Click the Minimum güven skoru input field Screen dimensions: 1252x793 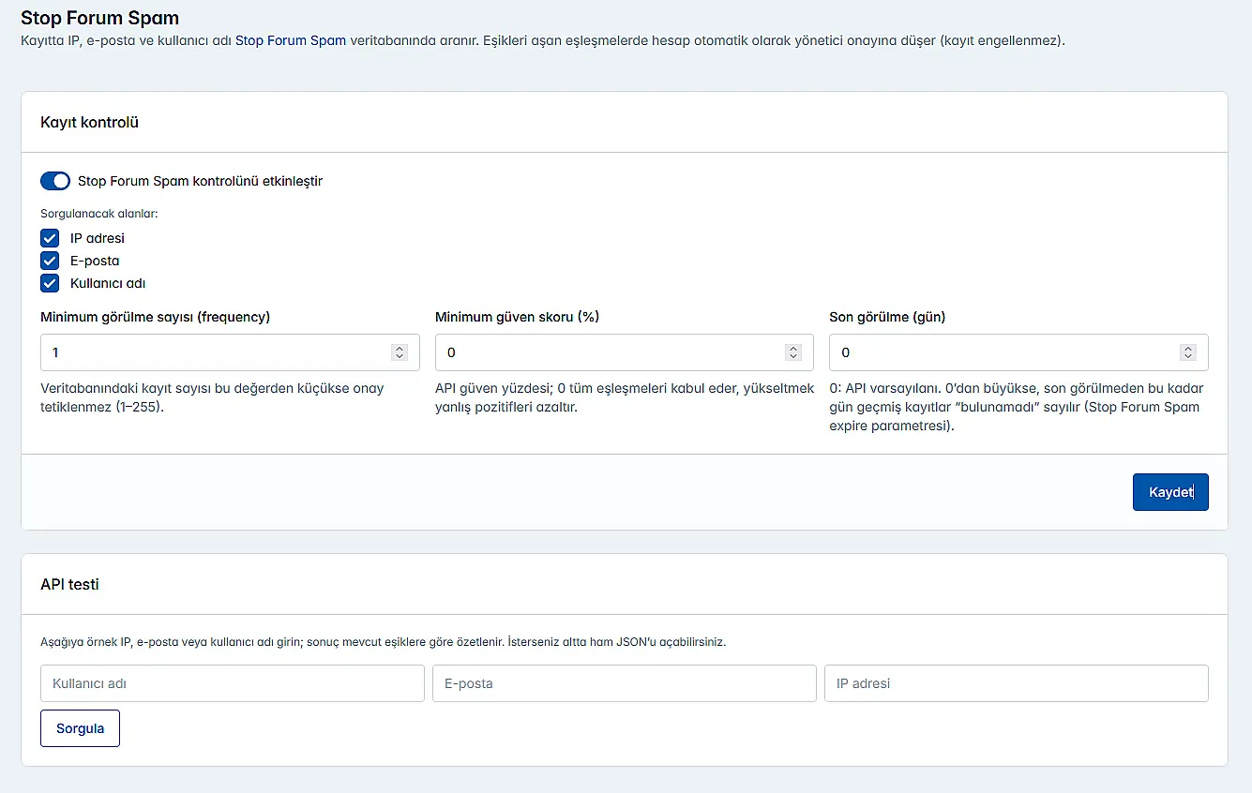click(624, 352)
